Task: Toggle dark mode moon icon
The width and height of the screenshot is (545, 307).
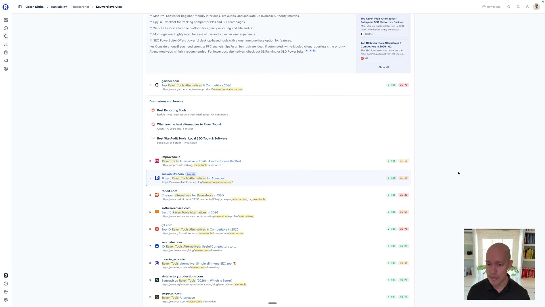Action: point(527,7)
